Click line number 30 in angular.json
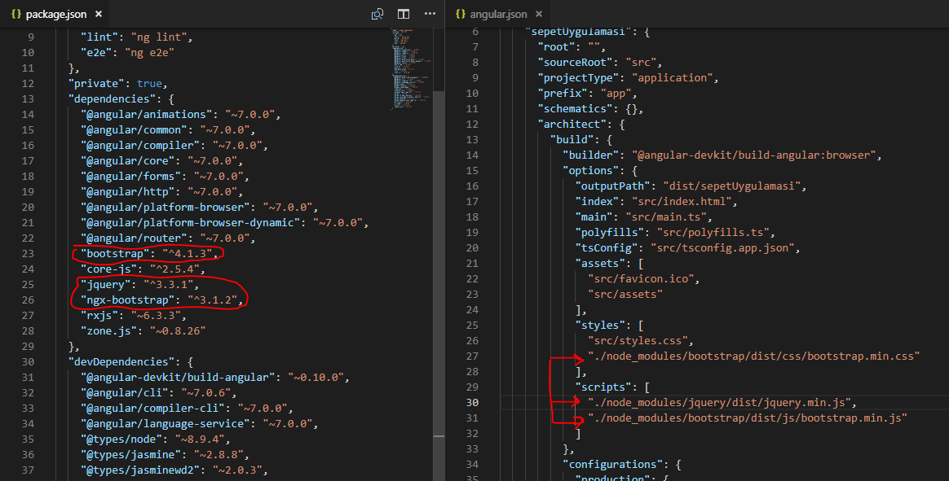The image size is (949, 481). 472,402
